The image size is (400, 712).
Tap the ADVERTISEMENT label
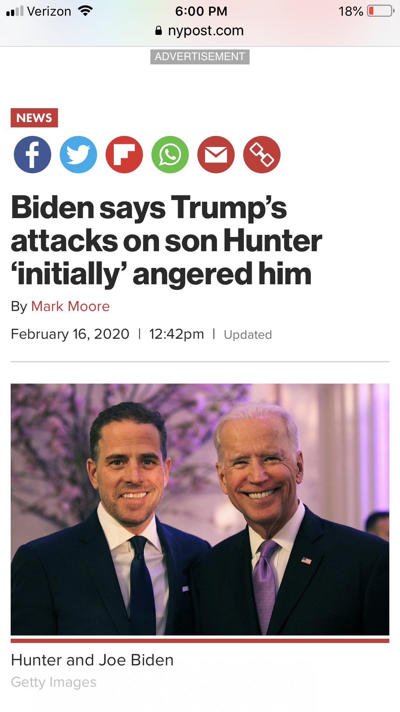pyautogui.click(x=200, y=57)
